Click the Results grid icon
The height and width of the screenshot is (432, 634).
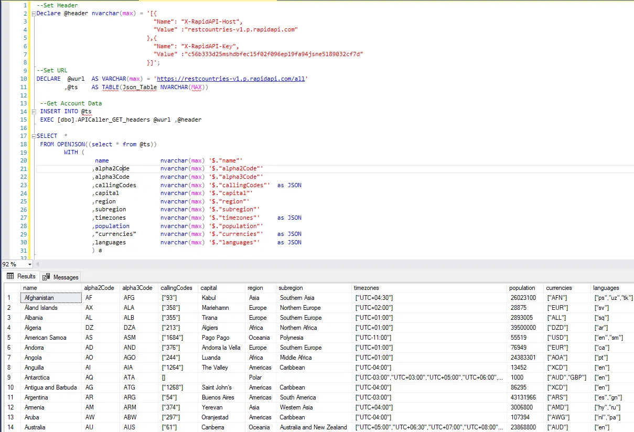pyautogui.click(x=10, y=276)
